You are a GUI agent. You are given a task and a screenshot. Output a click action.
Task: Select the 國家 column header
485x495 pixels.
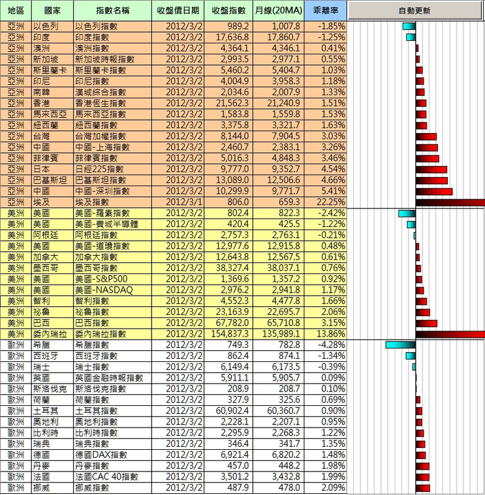(53, 11)
